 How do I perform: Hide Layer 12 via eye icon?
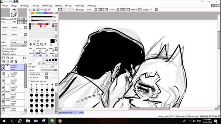[3, 73]
